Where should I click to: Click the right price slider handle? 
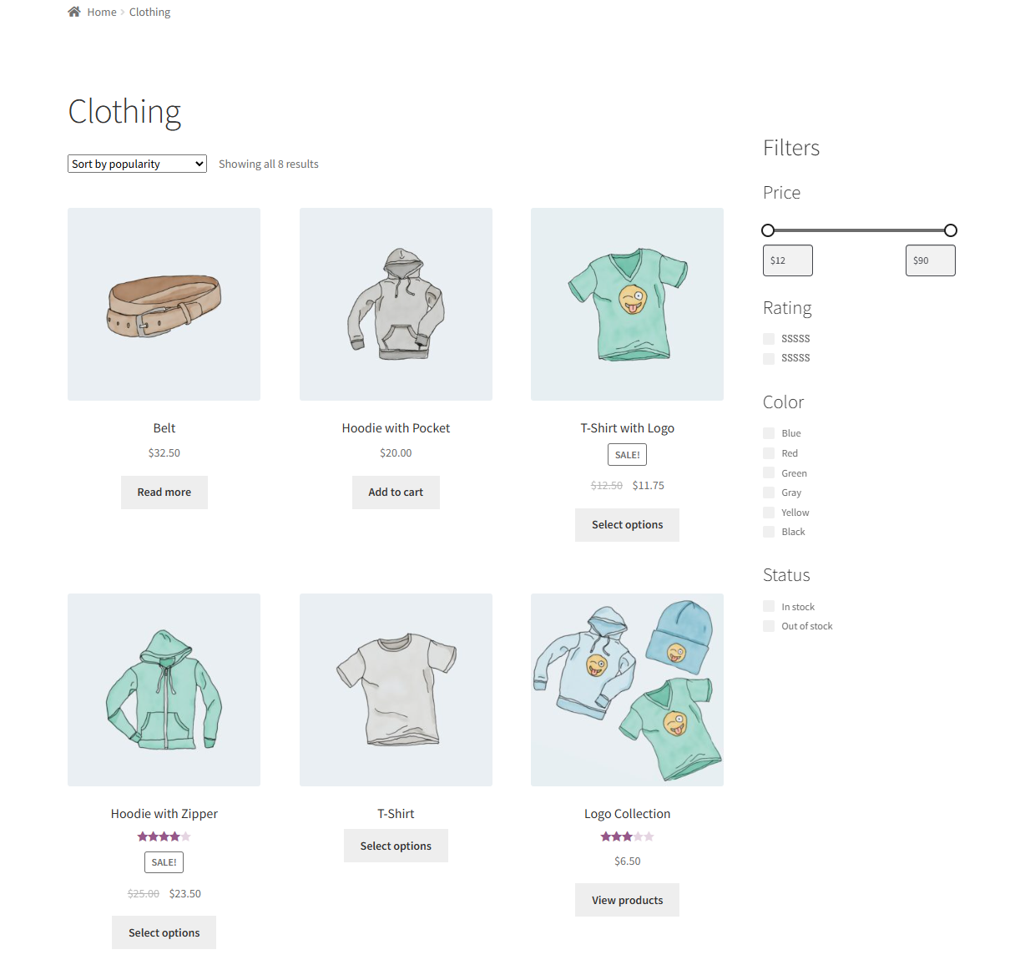point(950,230)
